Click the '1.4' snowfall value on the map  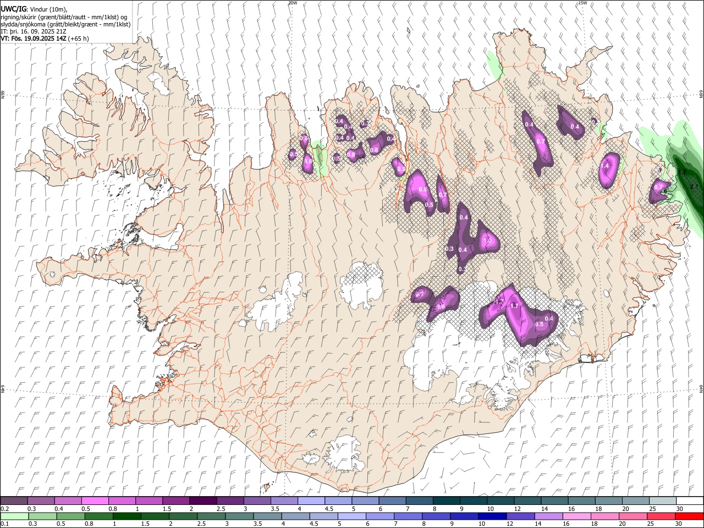605,166
